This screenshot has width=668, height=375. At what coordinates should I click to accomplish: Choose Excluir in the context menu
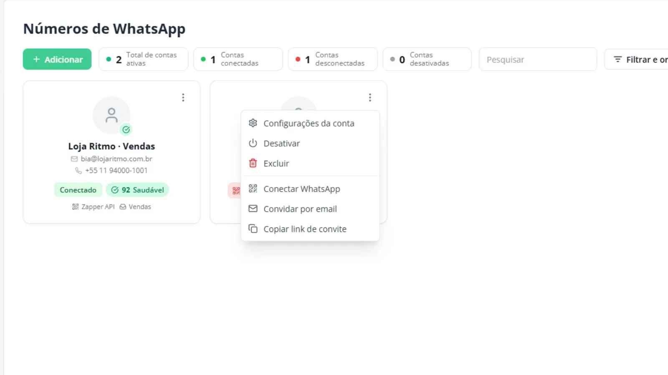pos(310,163)
